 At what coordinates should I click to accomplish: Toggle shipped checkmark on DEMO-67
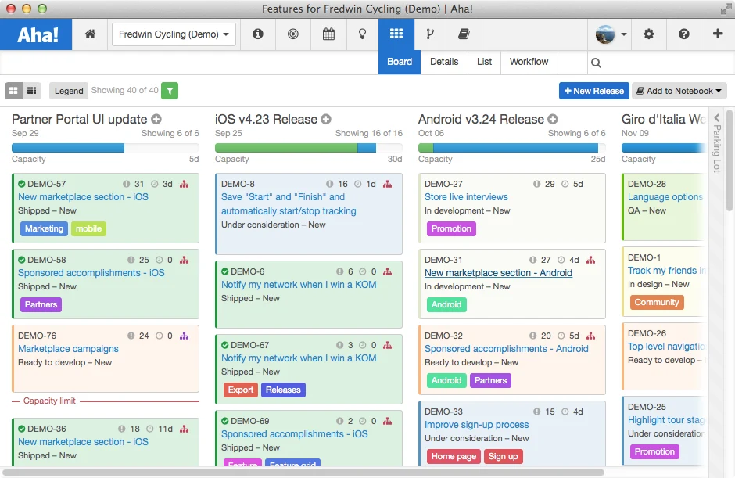pyautogui.click(x=225, y=345)
